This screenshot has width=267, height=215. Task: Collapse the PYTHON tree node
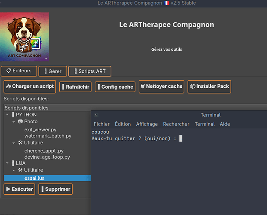click(7, 115)
